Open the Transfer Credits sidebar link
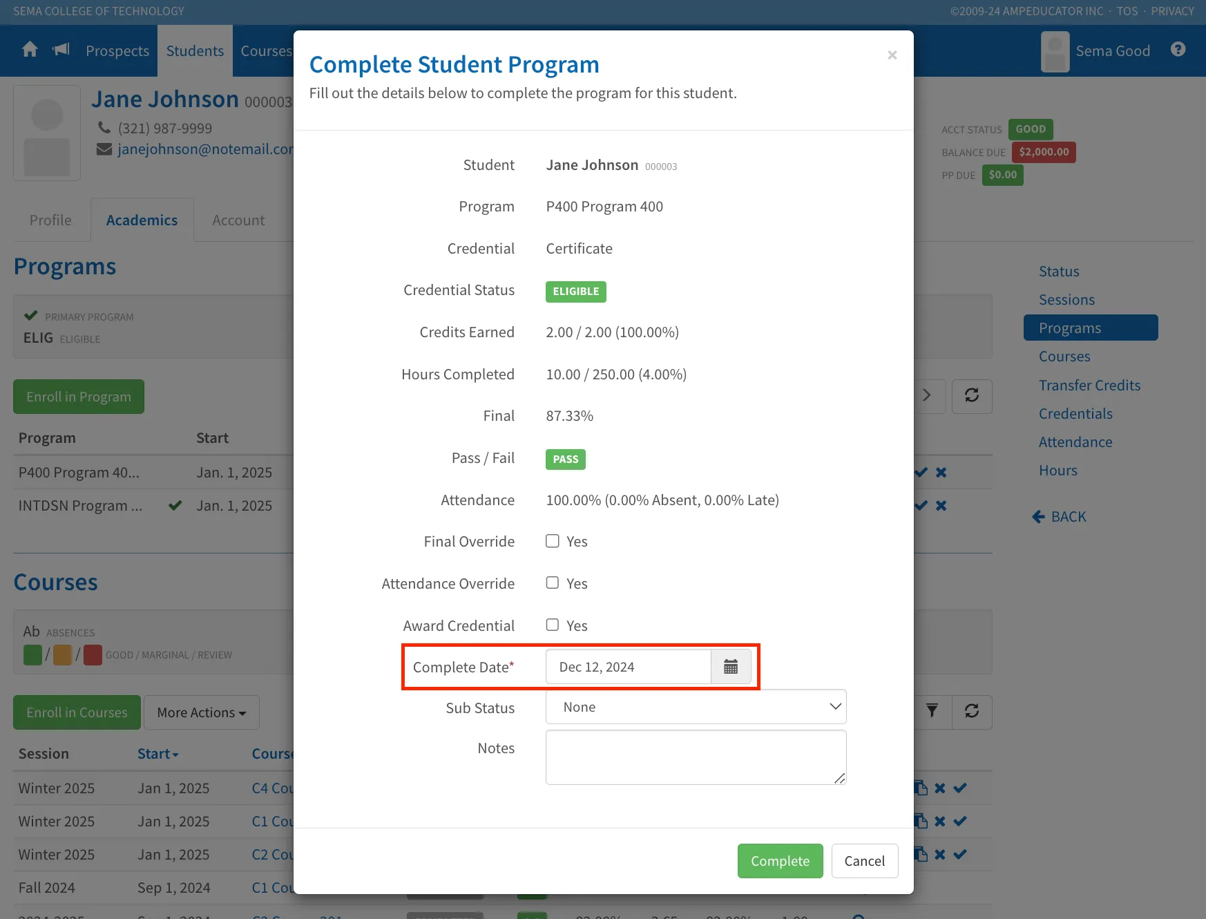Viewport: 1206px width, 919px height. pyautogui.click(x=1090, y=385)
